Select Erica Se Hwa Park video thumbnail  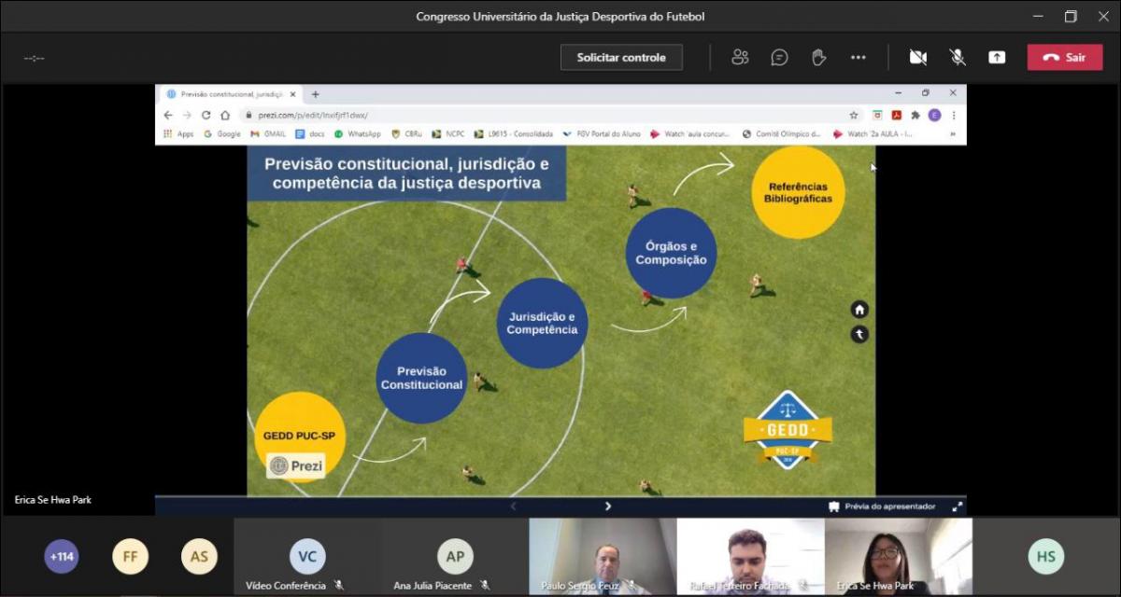click(898, 557)
